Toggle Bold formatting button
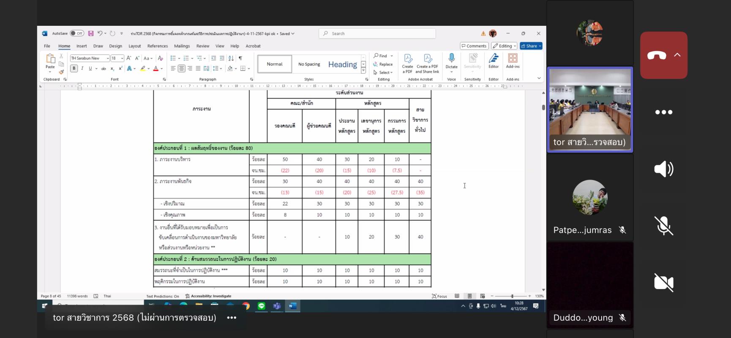Viewport: 731px width, 338px height. click(x=74, y=68)
